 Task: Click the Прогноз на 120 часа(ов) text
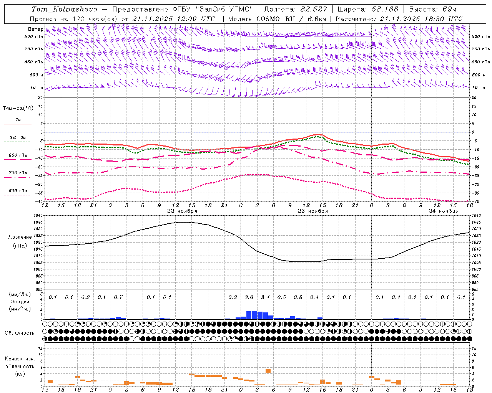tap(75, 19)
